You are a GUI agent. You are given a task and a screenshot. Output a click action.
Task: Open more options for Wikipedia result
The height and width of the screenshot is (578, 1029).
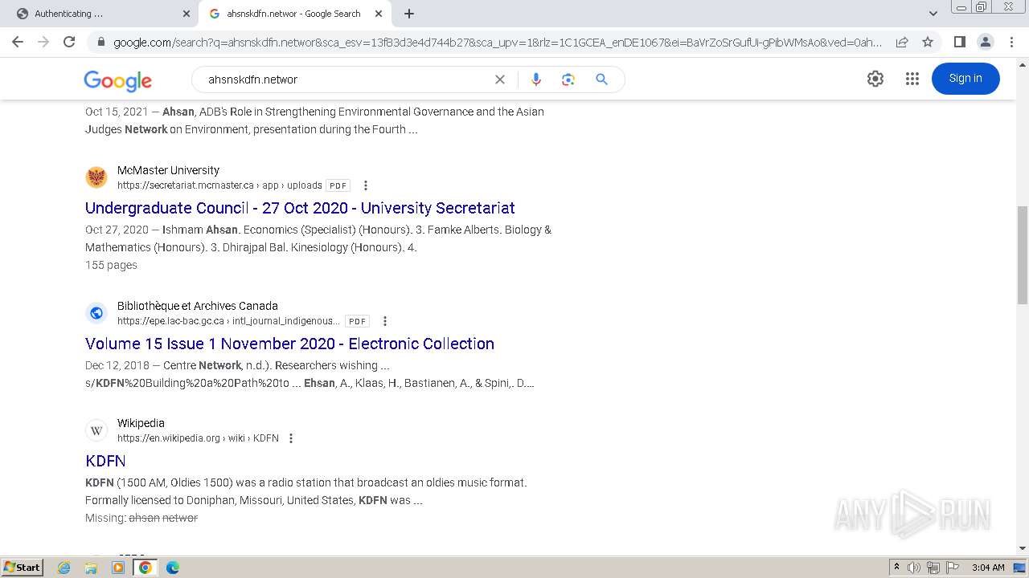point(291,438)
